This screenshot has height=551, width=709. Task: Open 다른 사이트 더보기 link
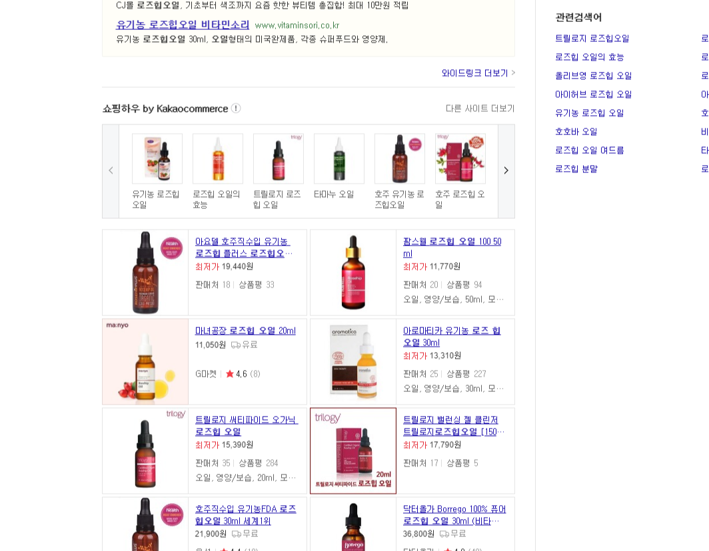pos(480,108)
